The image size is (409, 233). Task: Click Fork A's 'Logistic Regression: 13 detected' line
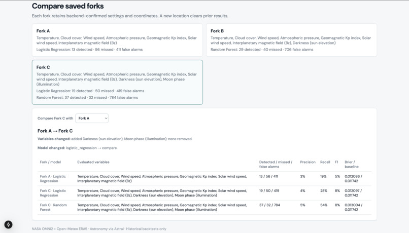[x=89, y=50]
